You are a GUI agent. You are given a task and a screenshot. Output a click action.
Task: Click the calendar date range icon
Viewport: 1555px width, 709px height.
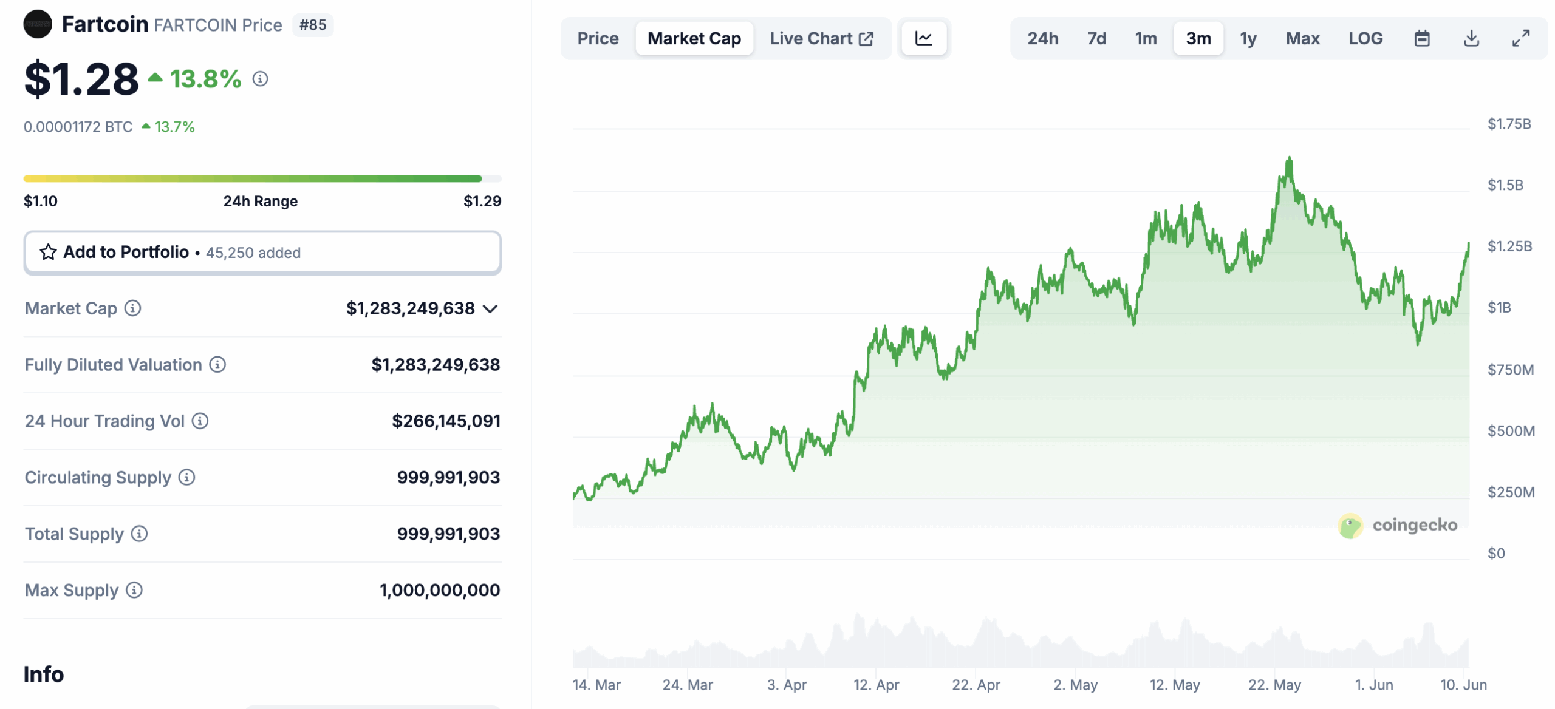(1421, 38)
